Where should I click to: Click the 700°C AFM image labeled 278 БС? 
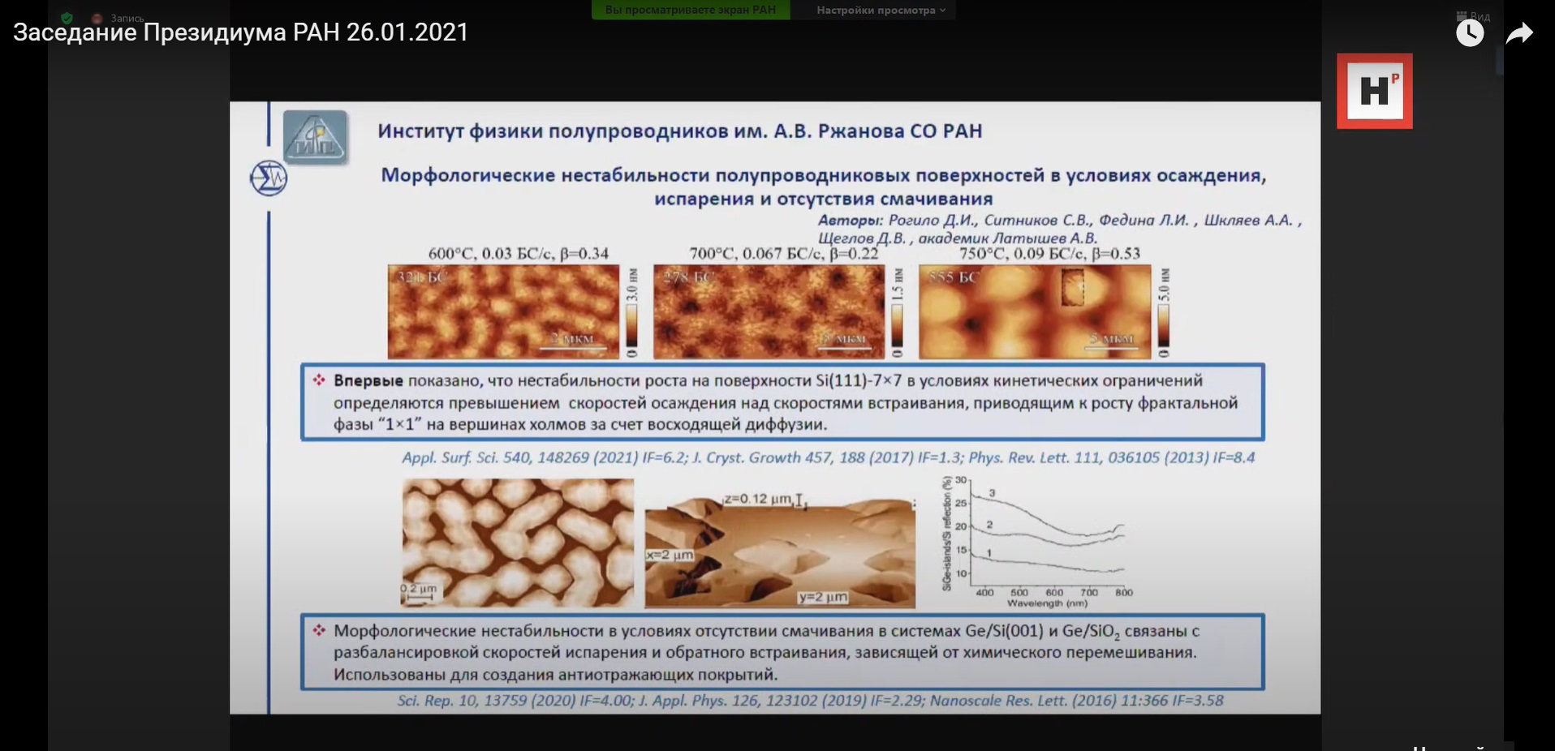[x=769, y=311]
